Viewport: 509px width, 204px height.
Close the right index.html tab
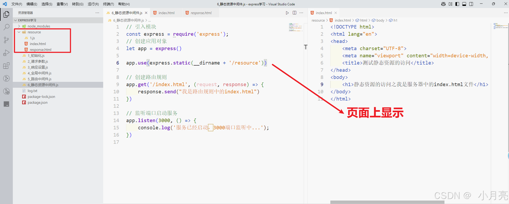tap(336, 13)
